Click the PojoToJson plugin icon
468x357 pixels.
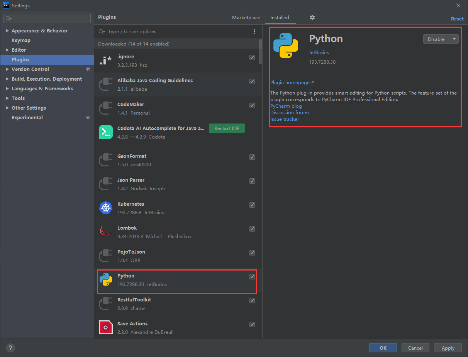click(106, 256)
